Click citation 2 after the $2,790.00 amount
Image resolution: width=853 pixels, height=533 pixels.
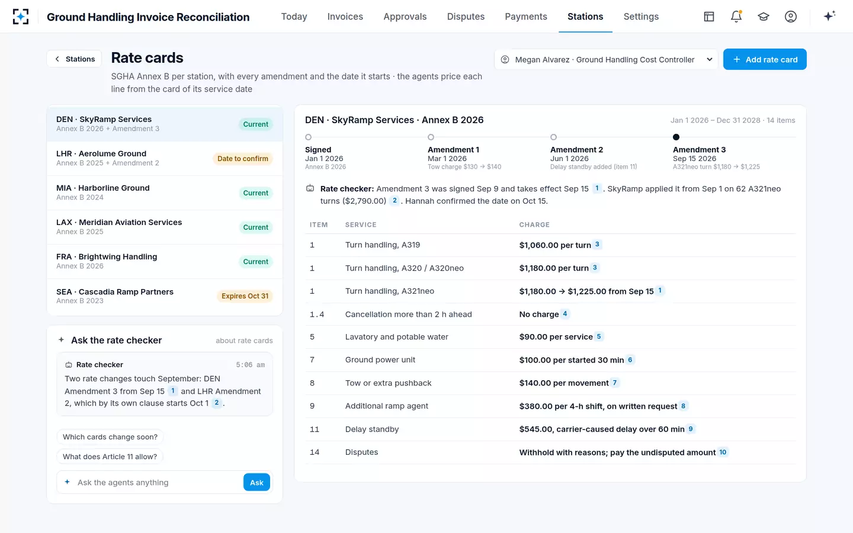click(395, 201)
